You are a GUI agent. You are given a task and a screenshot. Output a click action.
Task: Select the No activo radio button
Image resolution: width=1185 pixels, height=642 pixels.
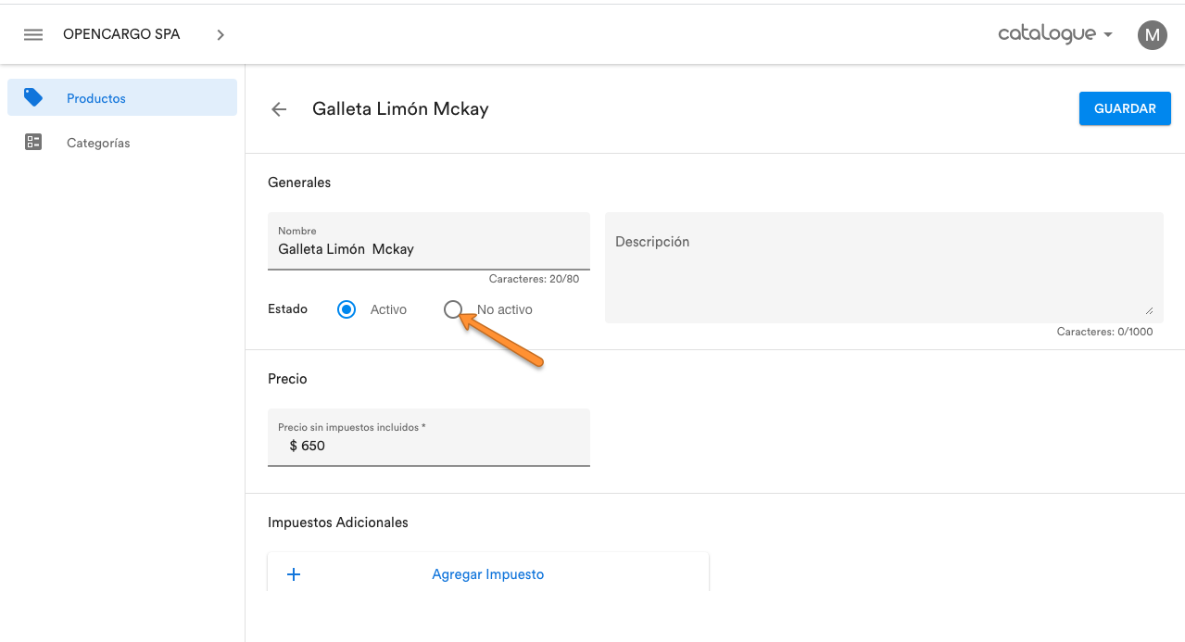tap(453, 309)
